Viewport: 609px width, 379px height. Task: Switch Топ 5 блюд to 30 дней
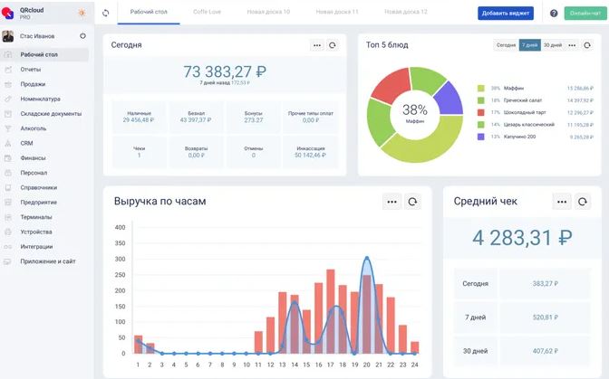click(553, 45)
